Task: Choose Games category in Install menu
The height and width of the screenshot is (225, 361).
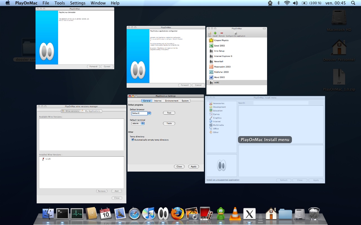Action: [214, 114]
